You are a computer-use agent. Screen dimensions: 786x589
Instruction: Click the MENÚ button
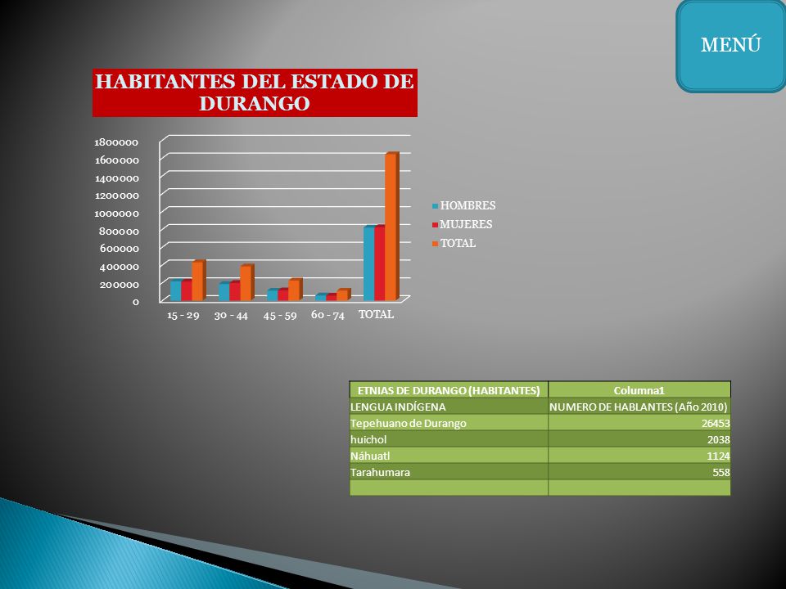[x=731, y=46]
